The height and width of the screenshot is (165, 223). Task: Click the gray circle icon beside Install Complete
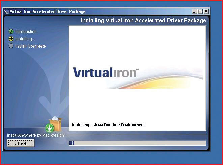click(x=11, y=46)
